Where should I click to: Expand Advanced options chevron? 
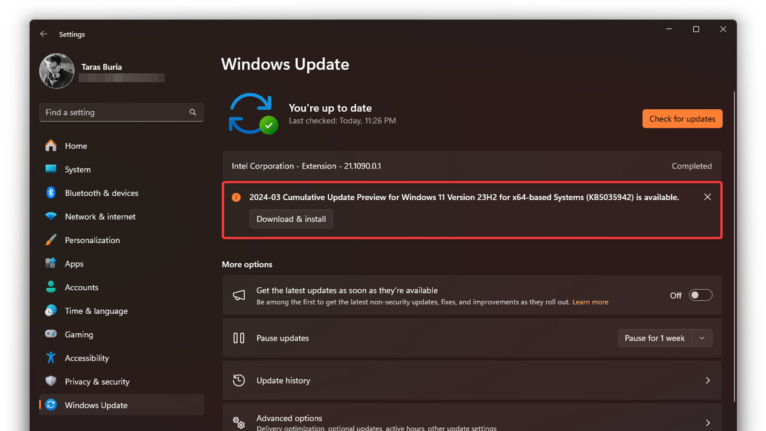pos(708,422)
